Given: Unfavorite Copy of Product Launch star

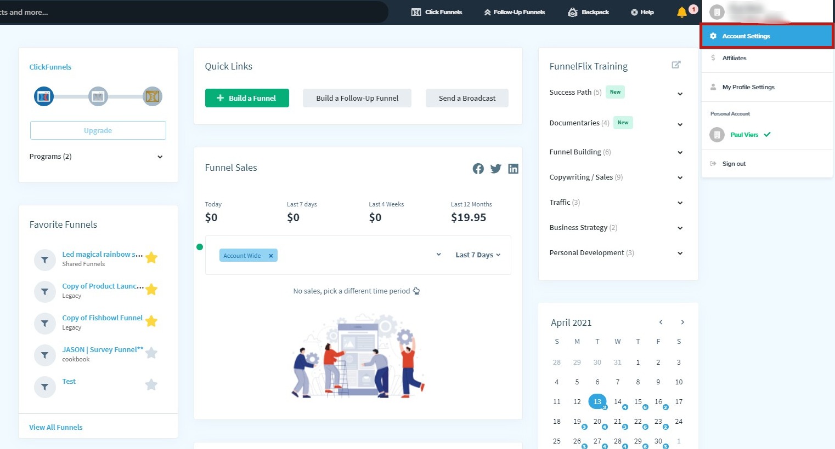Looking at the screenshot, I should click(x=152, y=289).
